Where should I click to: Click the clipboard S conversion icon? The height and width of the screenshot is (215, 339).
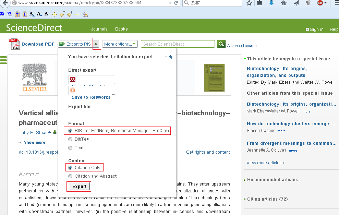click(25, 14)
